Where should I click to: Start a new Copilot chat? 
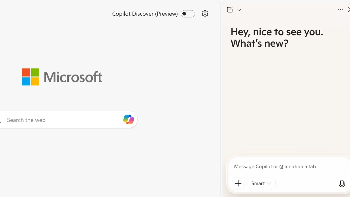(230, 10)
